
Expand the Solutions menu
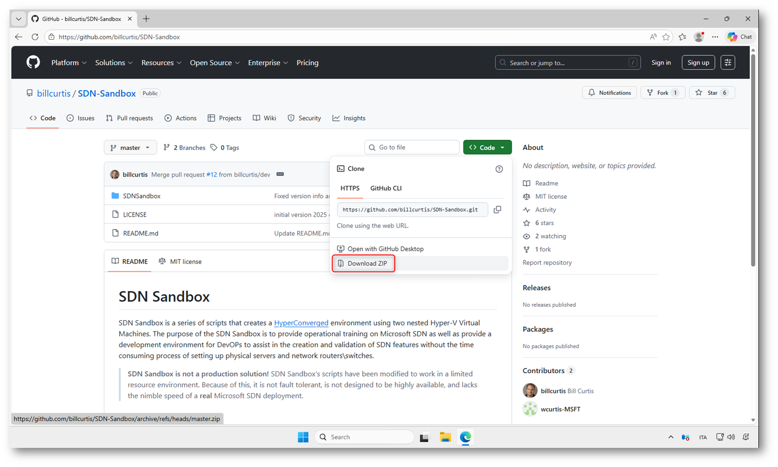tap(114, 63)
